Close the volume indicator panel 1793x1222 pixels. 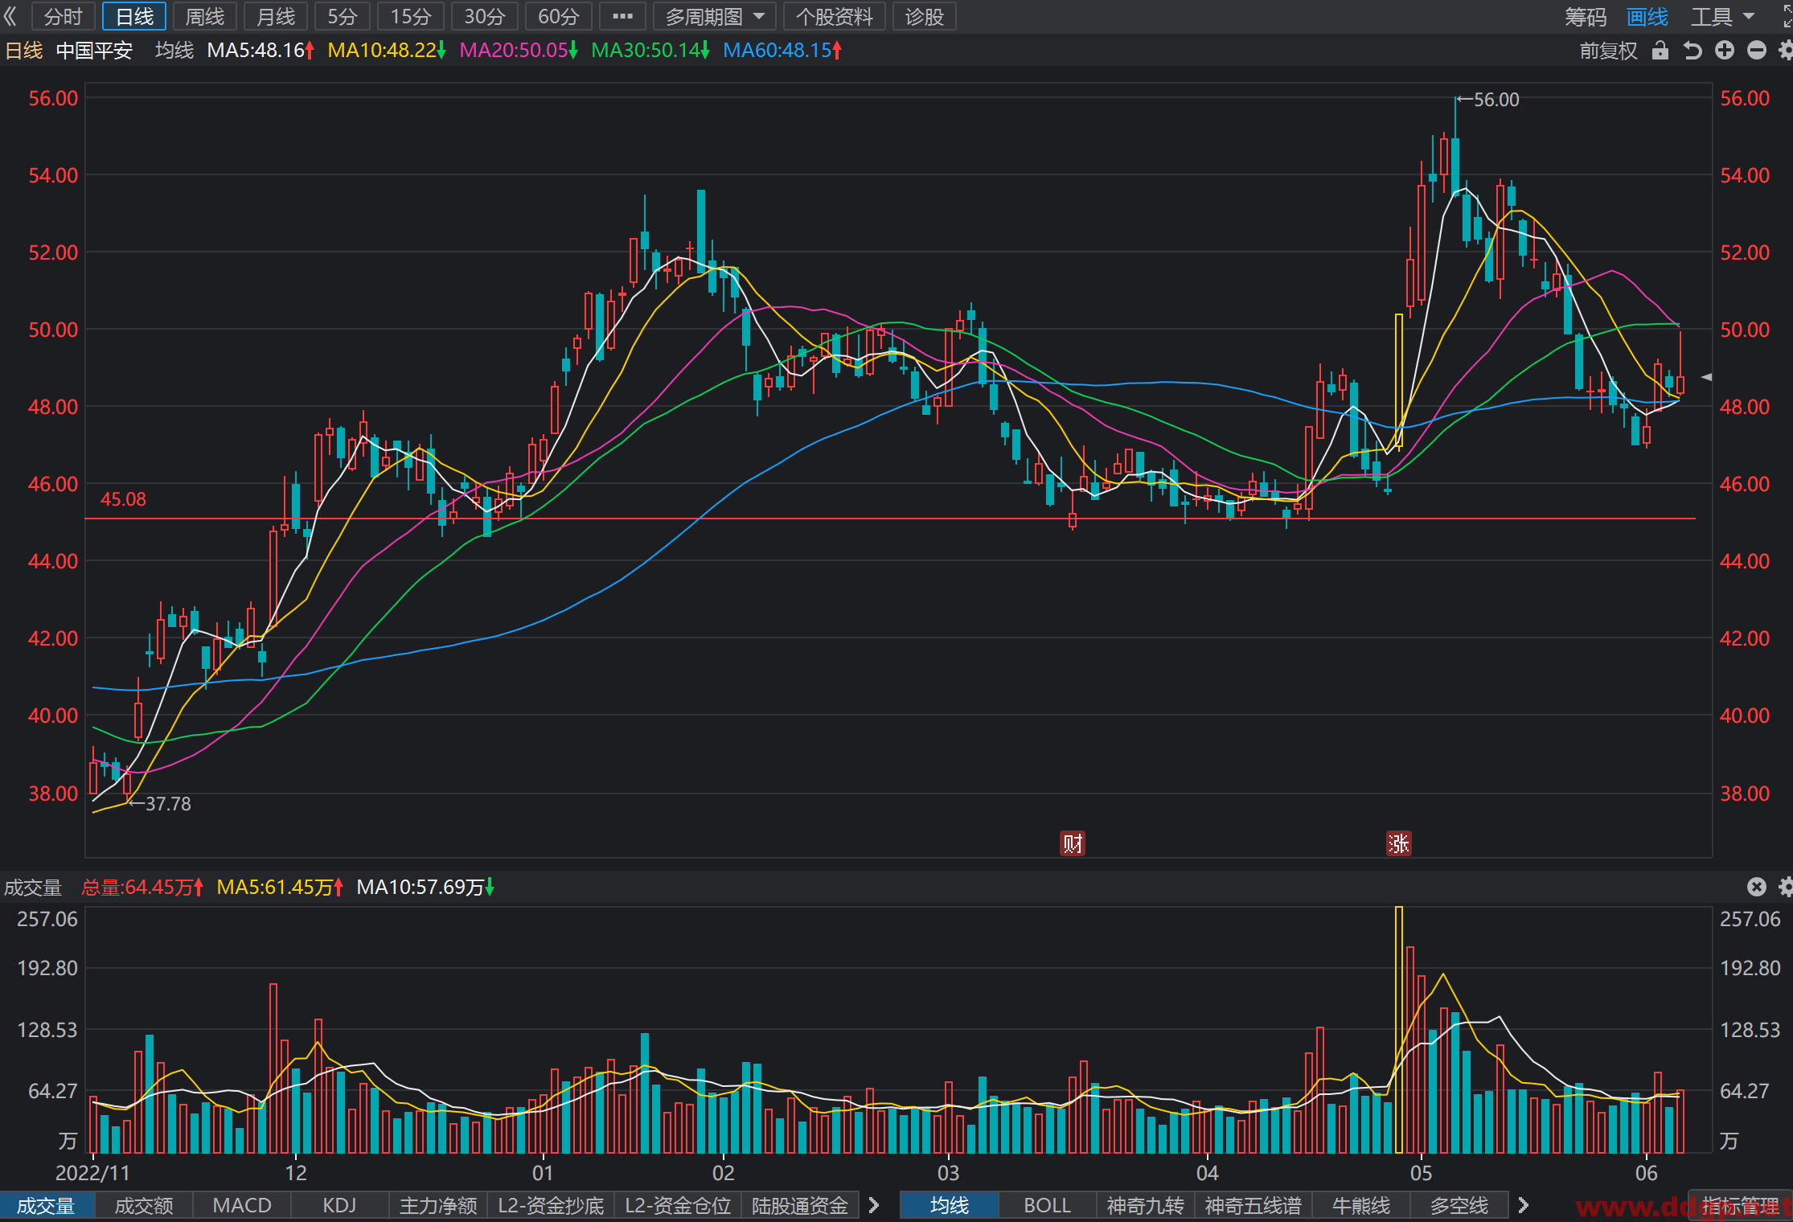[1757, 887]
